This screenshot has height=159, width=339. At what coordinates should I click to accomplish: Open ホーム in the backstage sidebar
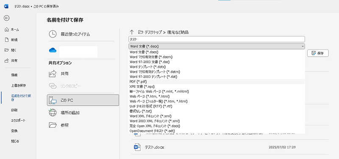pyautogui.click(x=15, y=30)
